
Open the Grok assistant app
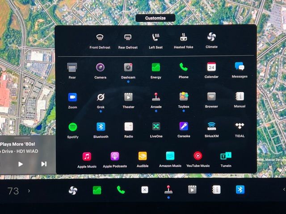[x=101, y=97]
